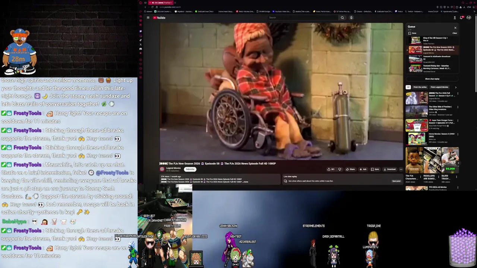
Task: Click the bear avatar with 28m timer
Action: point(19,51)
